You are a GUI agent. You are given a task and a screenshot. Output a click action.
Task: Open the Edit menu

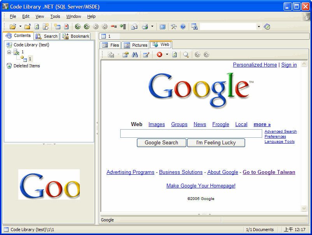coord(26,16)
